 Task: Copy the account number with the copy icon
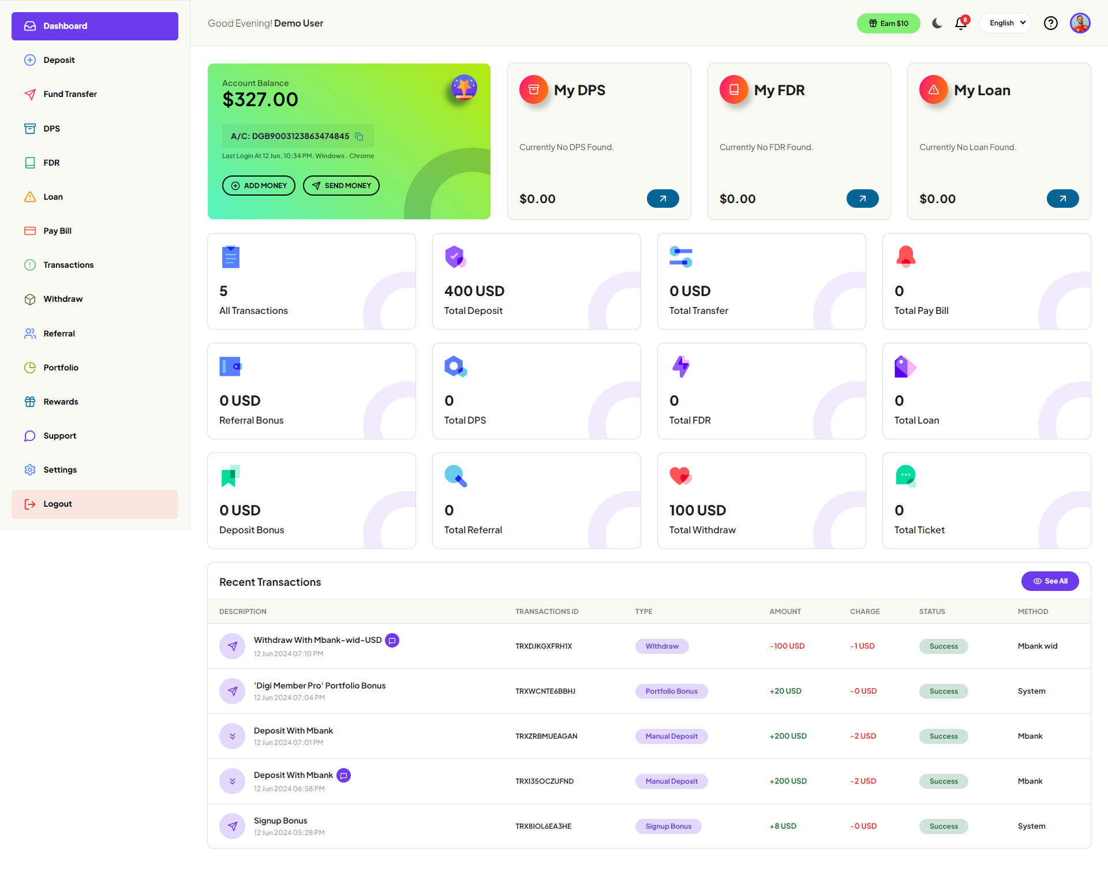[x=359, y=137]
